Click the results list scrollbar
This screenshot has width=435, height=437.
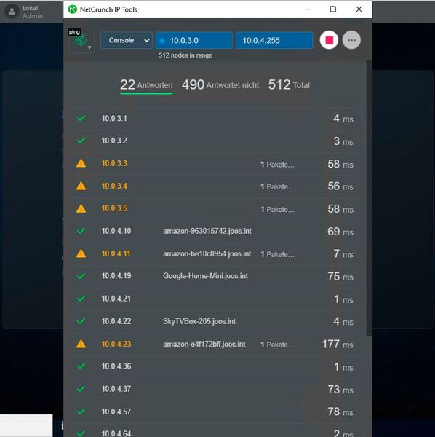click(369, 198)
